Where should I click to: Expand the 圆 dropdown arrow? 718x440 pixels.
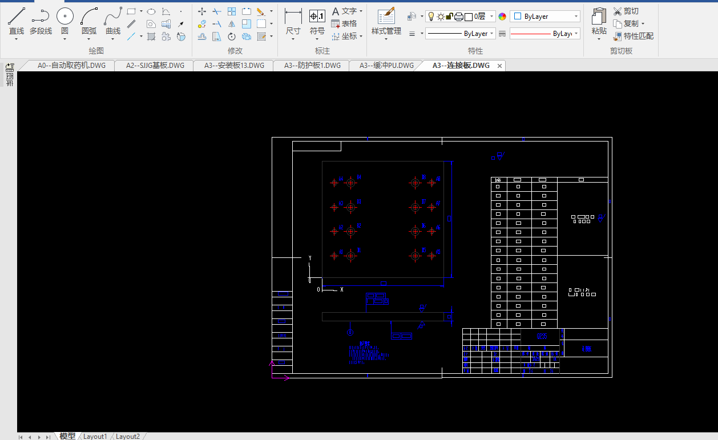64,39
